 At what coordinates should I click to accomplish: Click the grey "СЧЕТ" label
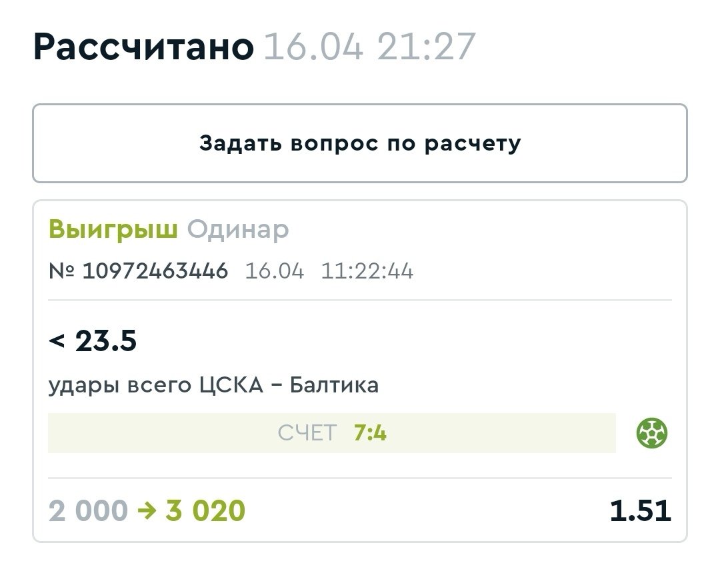click(x=307, y=434)
